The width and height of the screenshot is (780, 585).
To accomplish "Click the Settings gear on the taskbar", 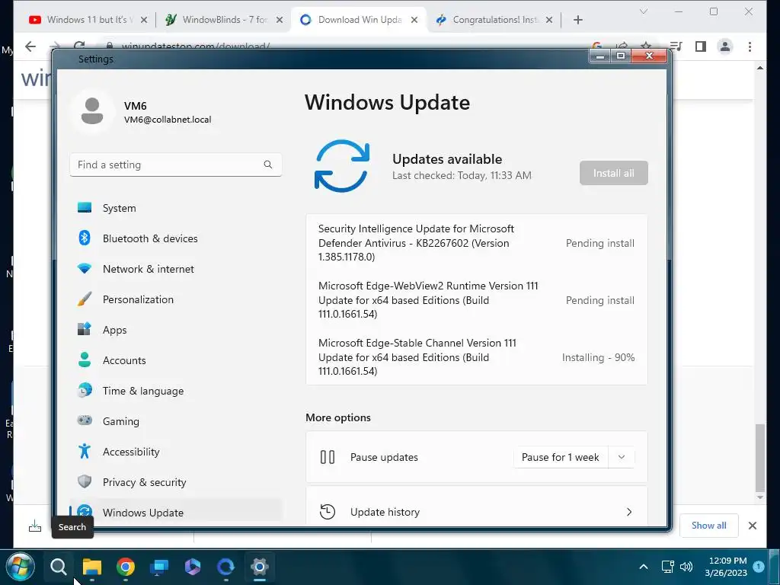I will pos(259,567).
